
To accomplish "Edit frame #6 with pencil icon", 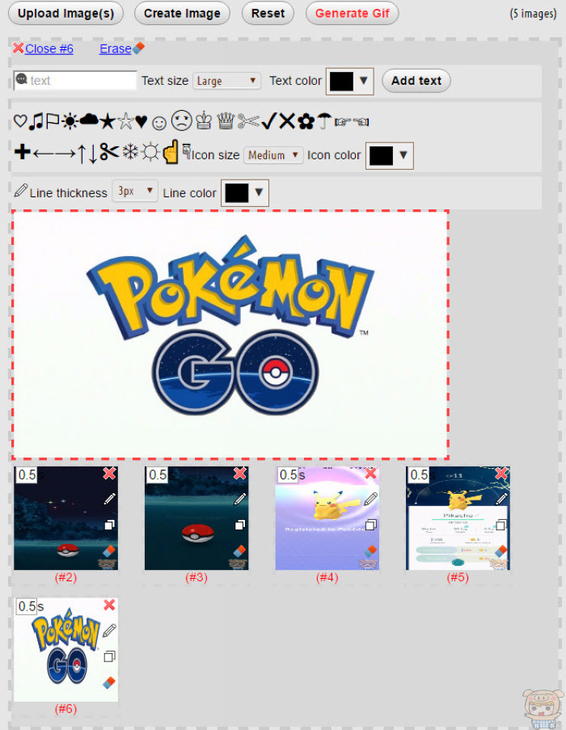I will 109,631.
